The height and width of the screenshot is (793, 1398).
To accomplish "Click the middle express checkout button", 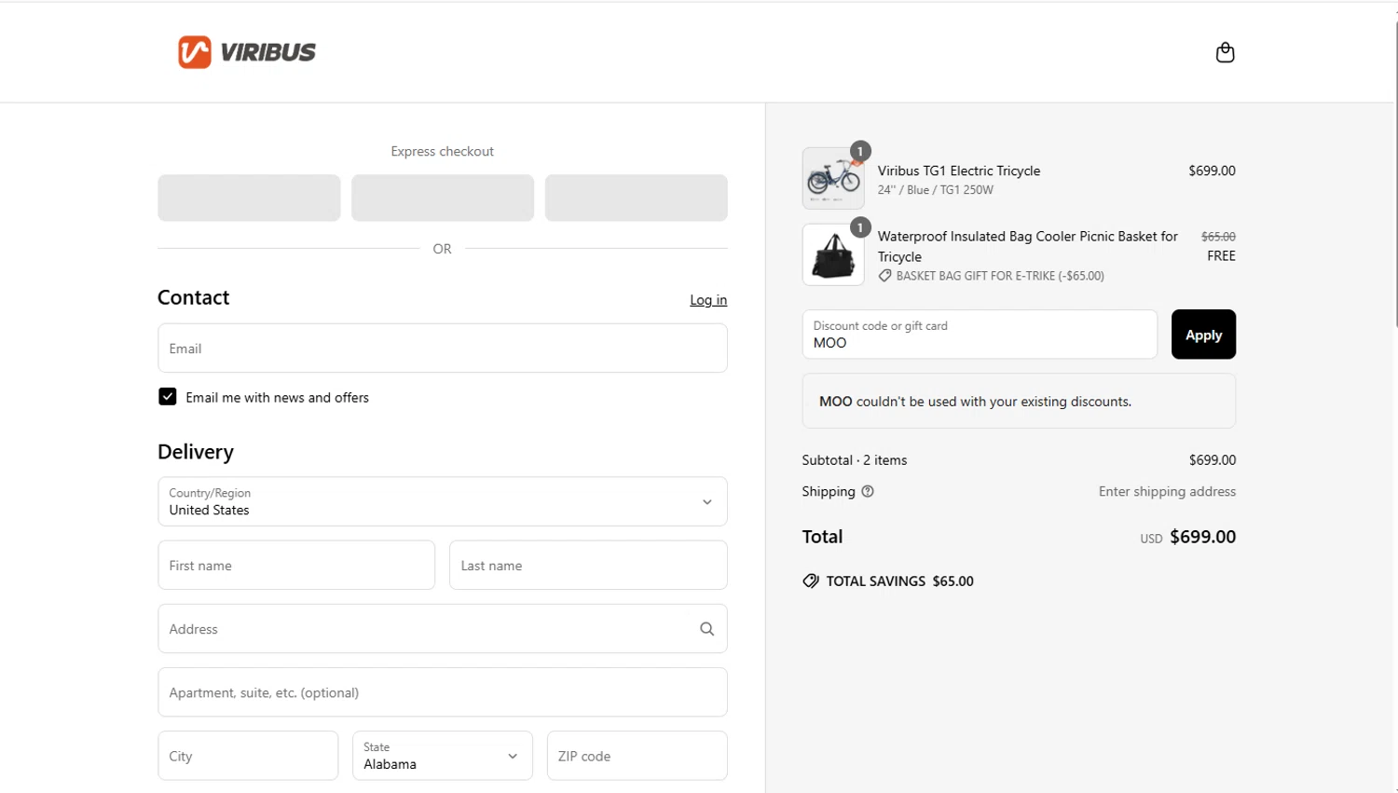I will (x=443, y=198).
